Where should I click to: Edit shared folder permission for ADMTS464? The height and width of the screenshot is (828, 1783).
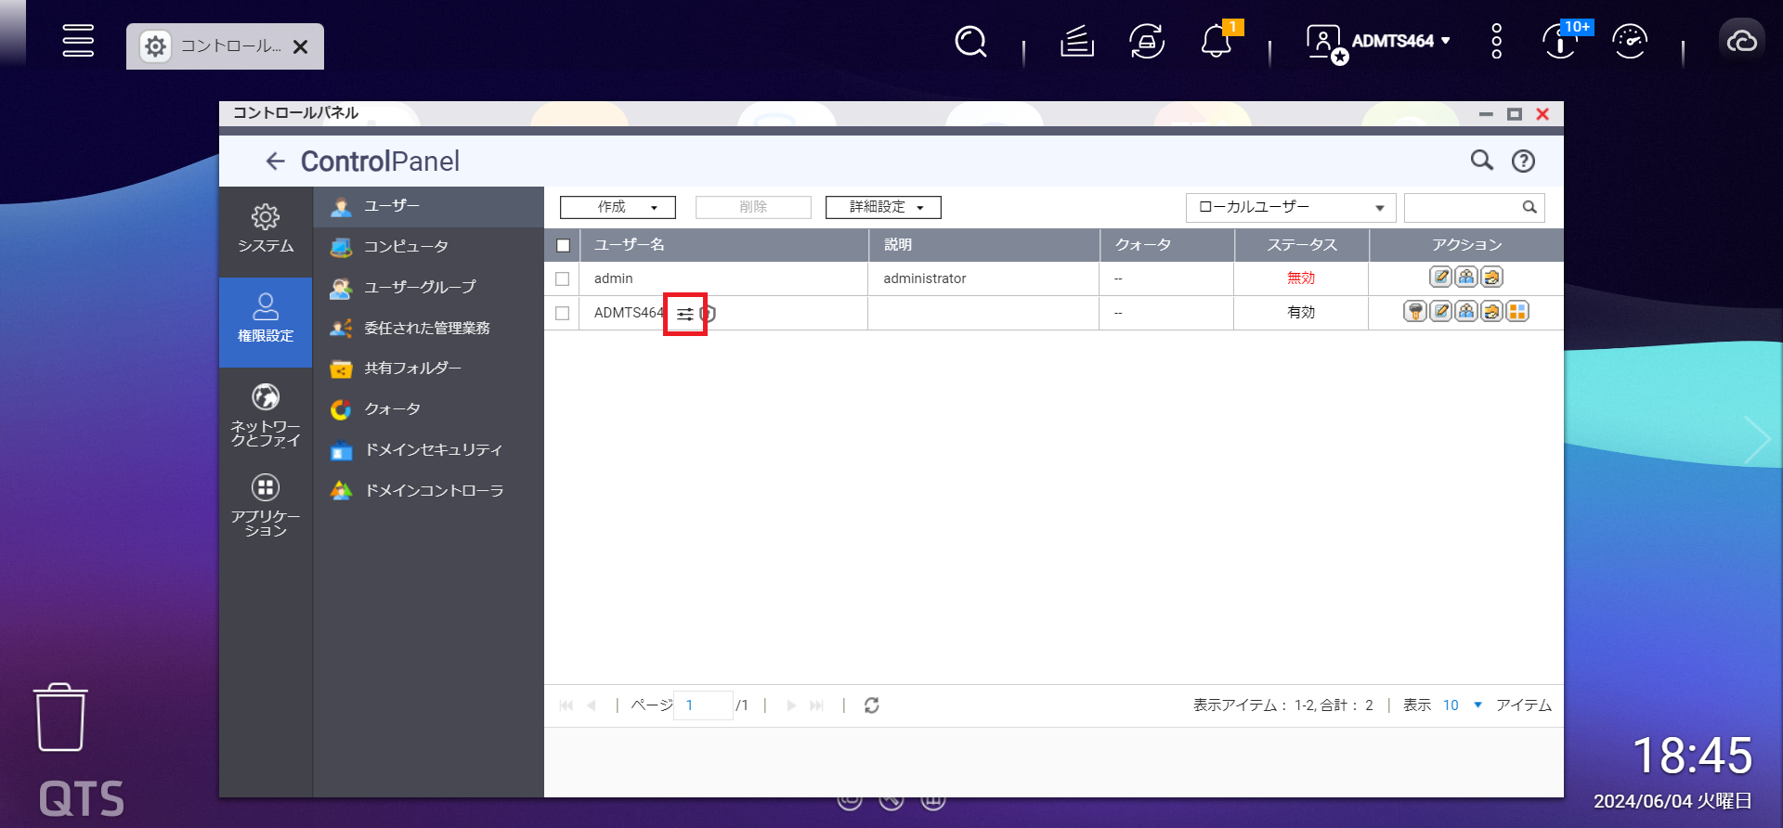click(x=1491, y=312)
